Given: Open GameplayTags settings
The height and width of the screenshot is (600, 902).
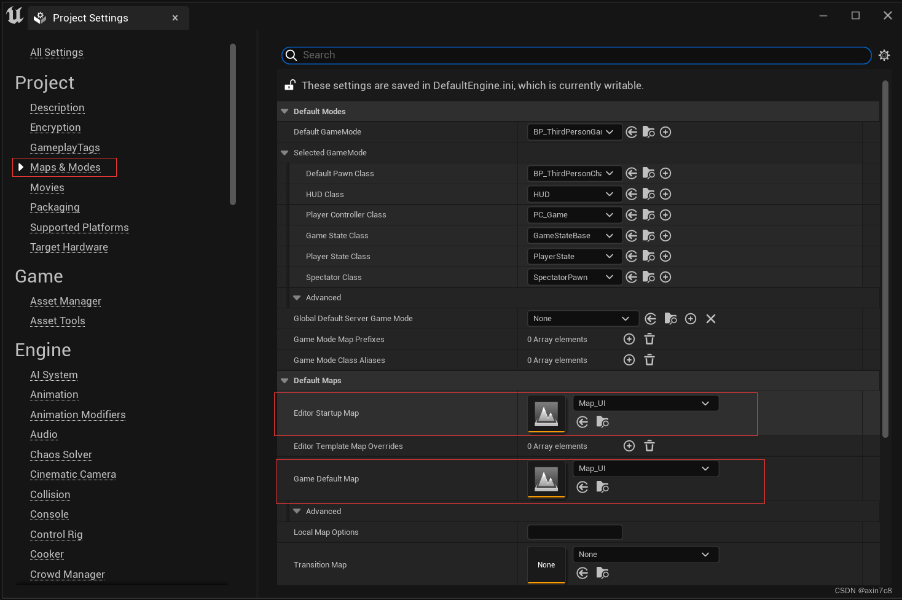Looking at the screenshot, I should coord(65,147).
